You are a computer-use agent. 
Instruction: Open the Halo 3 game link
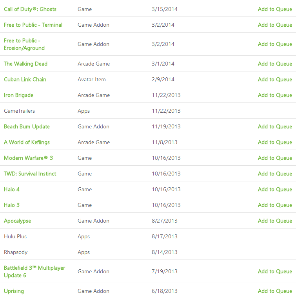tap(12, 205)
